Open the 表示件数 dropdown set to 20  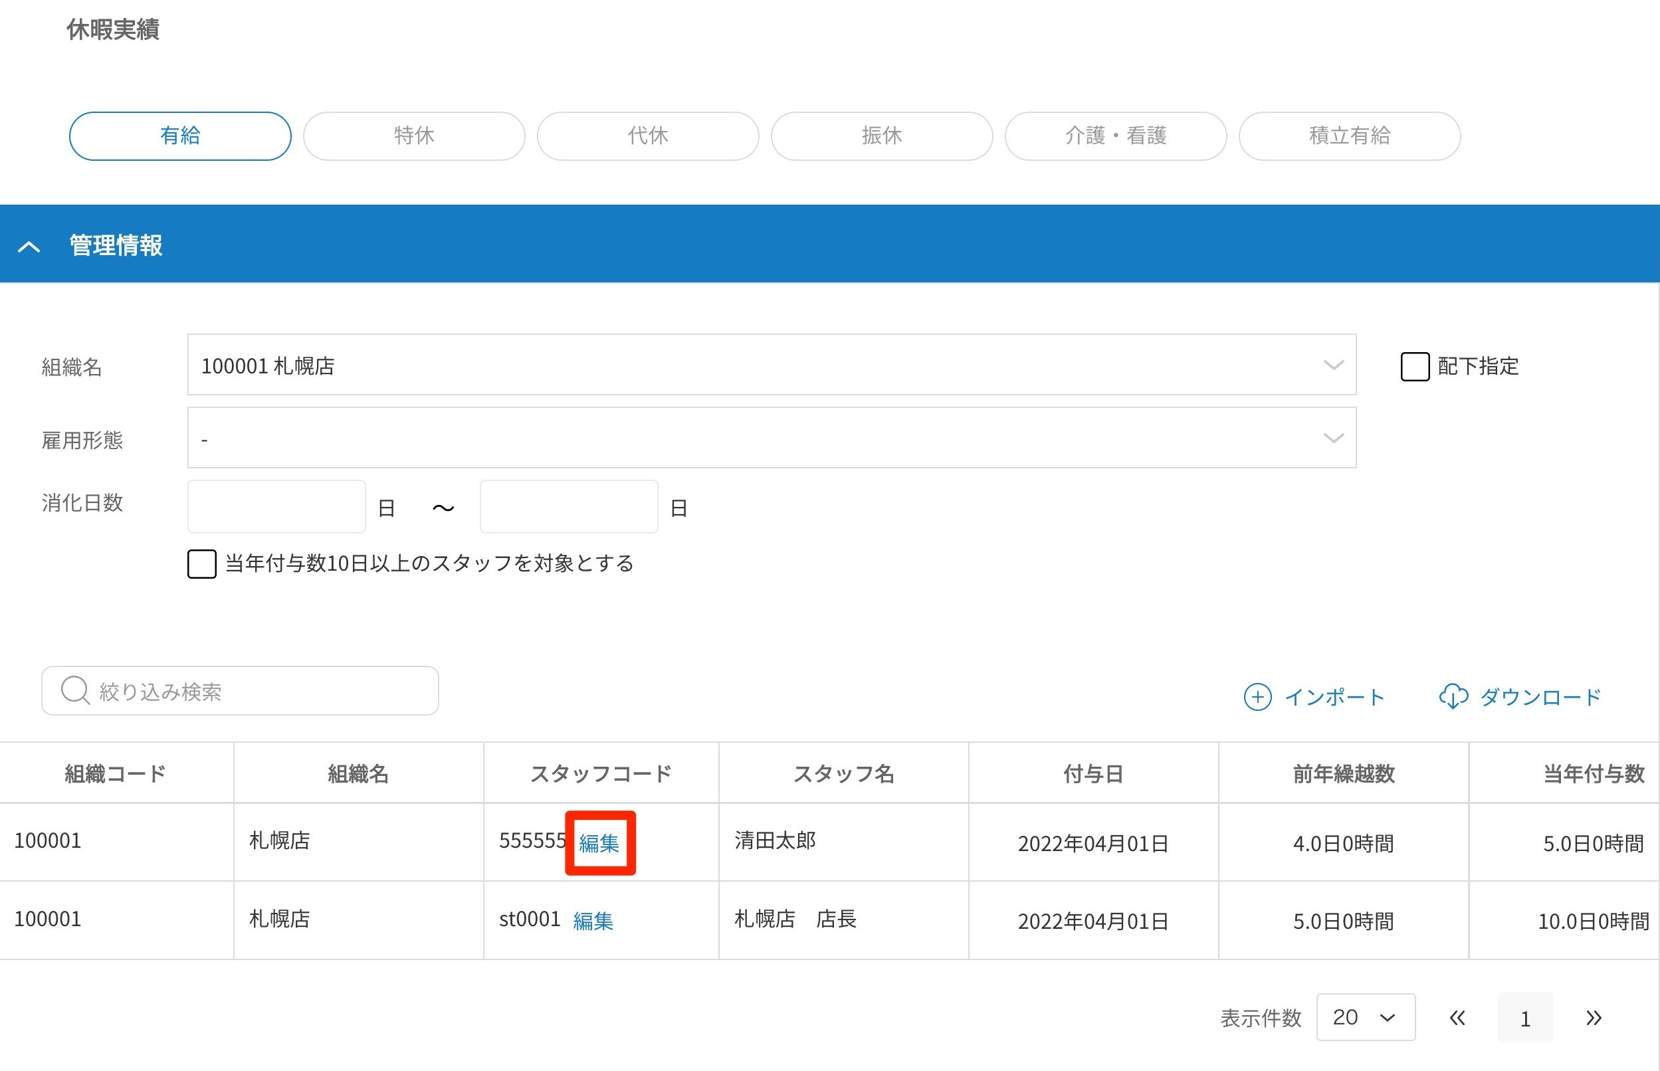(1364, 1017)
